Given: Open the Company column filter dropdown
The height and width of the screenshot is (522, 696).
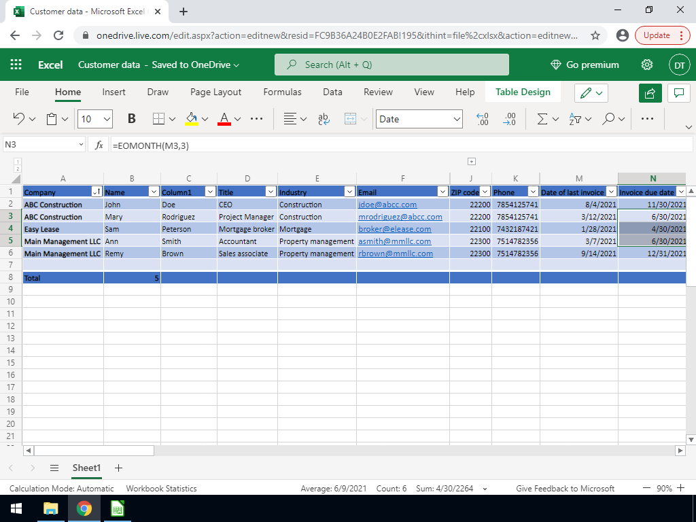Looking at the screenshot, I should (x=97, y=191).
